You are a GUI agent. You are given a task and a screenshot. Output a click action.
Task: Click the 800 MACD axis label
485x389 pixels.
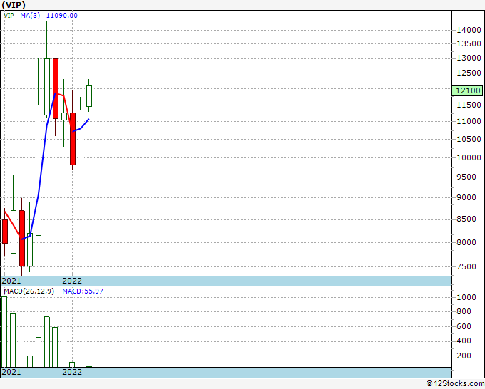pos(464,311)
